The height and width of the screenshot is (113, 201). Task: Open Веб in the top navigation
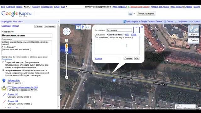click(x=3, y=7)
